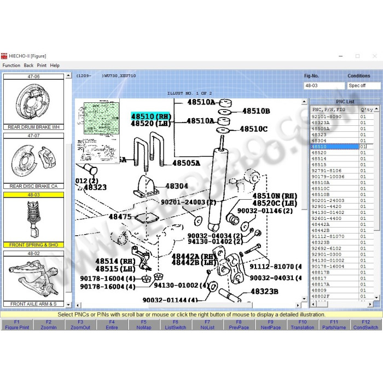The width and height of the screenshot is (383, 383).
Task: Click thumbnail list scroll-down arrow
Action: coord(68,305)
